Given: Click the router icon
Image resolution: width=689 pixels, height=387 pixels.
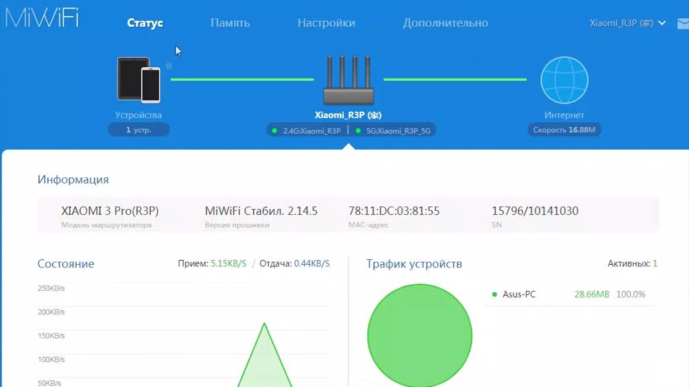Looking at the screenshot, I should pos(349,80).
